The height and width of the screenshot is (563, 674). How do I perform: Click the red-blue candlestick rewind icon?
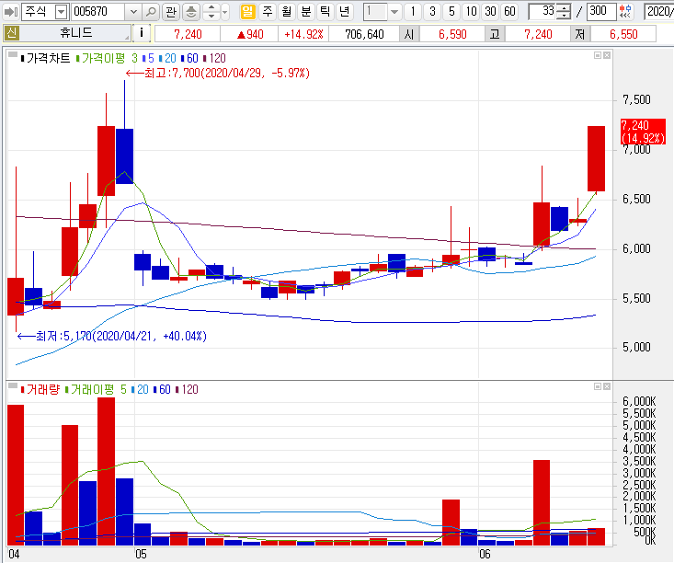click(626, 12)
